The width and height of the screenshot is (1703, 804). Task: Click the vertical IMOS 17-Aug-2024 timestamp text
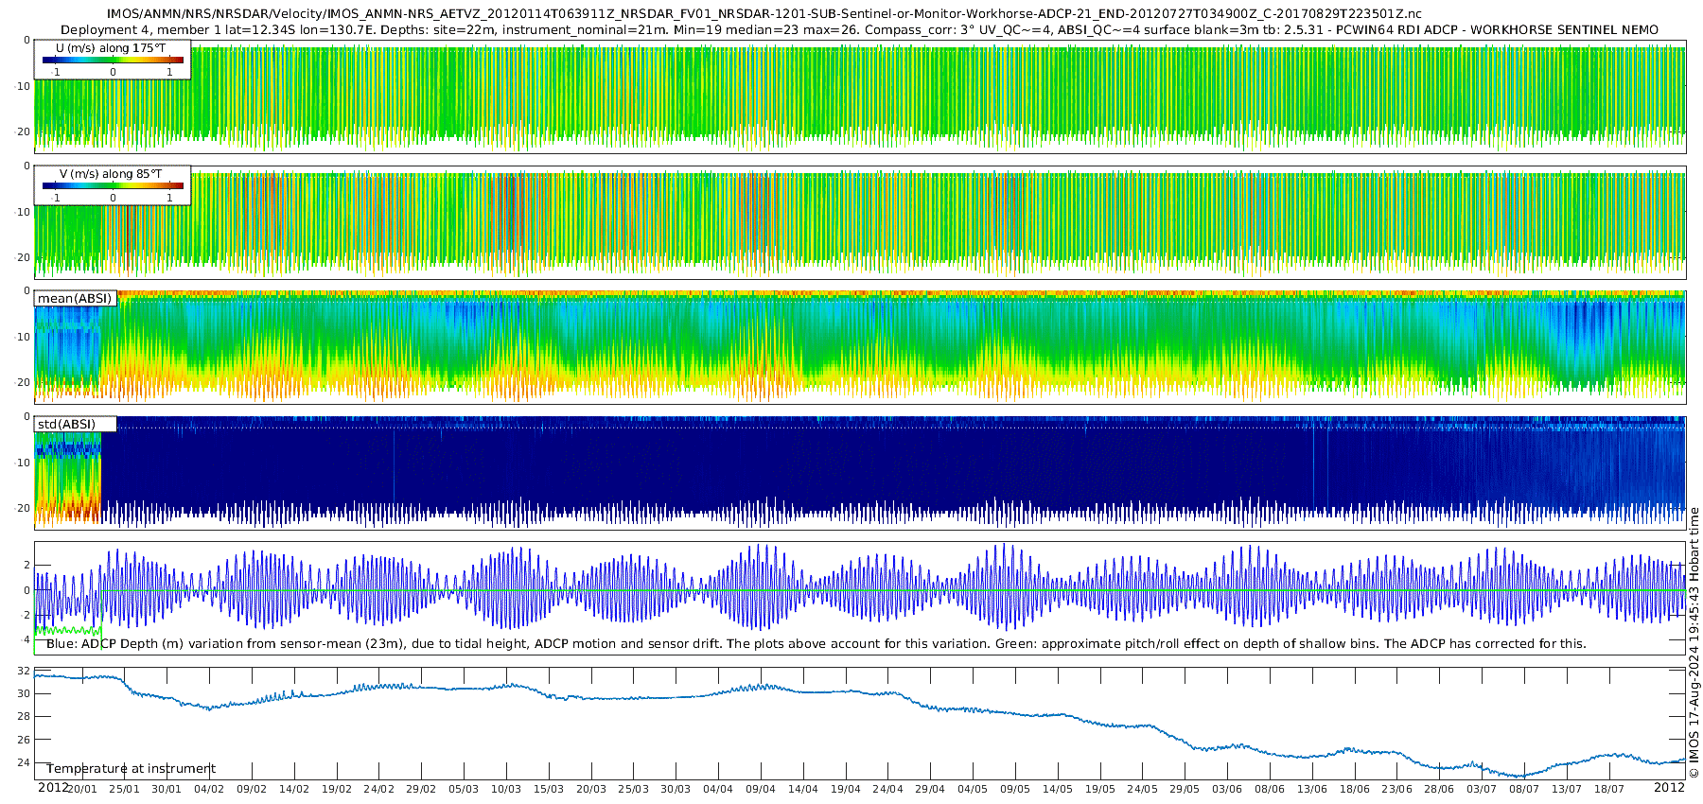pos(1694,643)
